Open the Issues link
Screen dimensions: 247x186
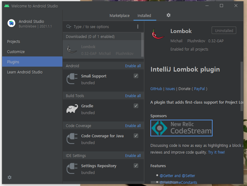(170, 89)
